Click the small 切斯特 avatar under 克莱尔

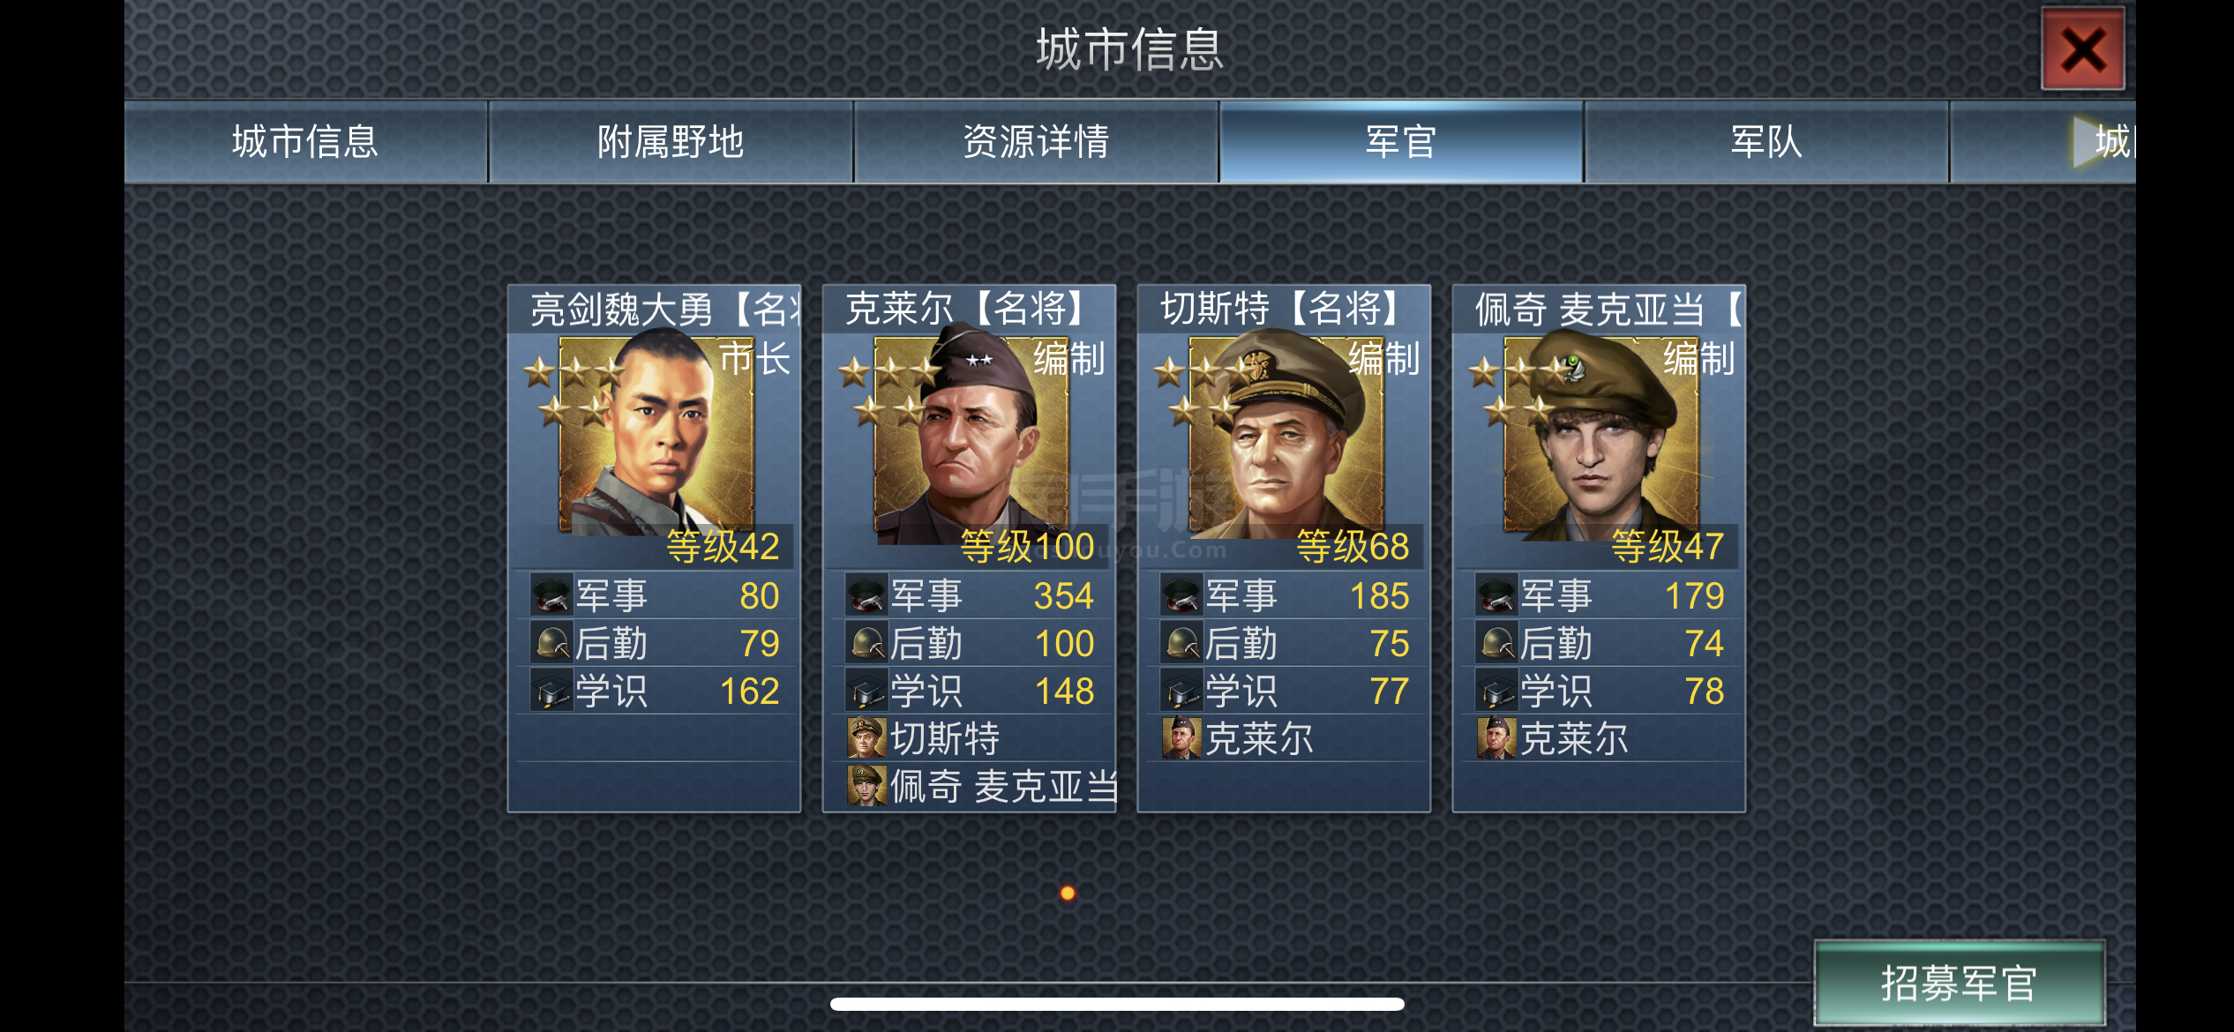[866, 738]
